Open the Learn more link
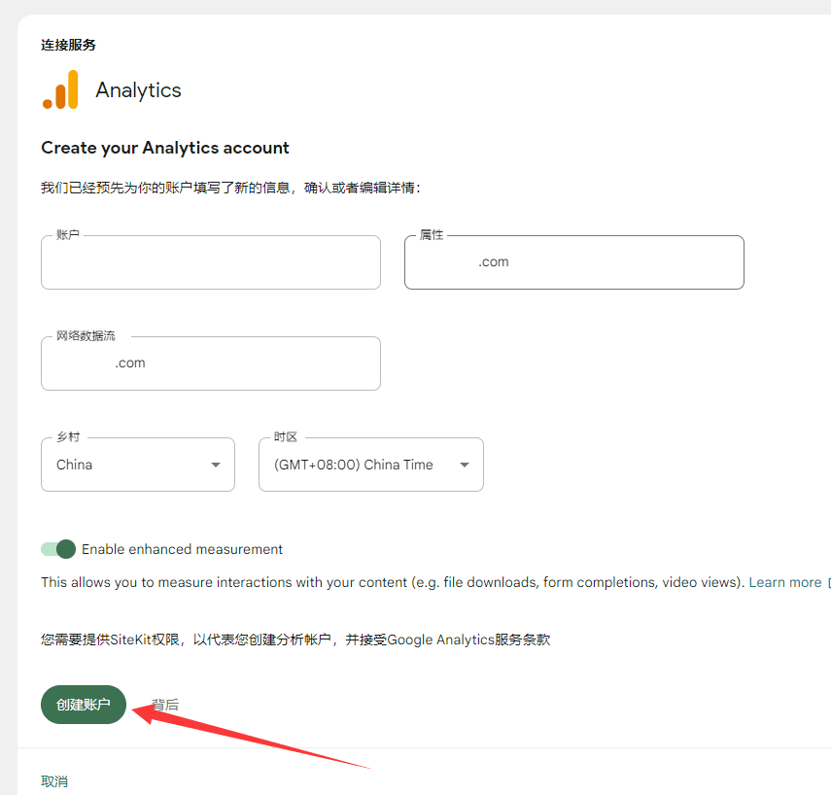This screenshot has height=795, width=831. click(x=784, y=582)
